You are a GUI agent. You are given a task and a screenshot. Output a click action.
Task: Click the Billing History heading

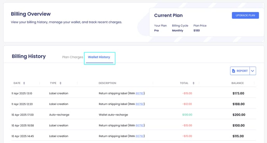29,56
